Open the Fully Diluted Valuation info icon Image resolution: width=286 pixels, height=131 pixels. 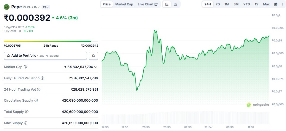(42, 78)
